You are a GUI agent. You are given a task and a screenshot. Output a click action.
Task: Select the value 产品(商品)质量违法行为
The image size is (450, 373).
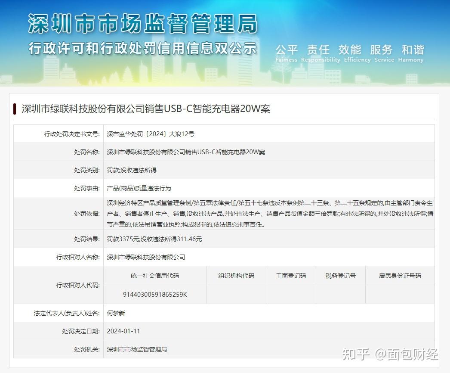point(139,188)
